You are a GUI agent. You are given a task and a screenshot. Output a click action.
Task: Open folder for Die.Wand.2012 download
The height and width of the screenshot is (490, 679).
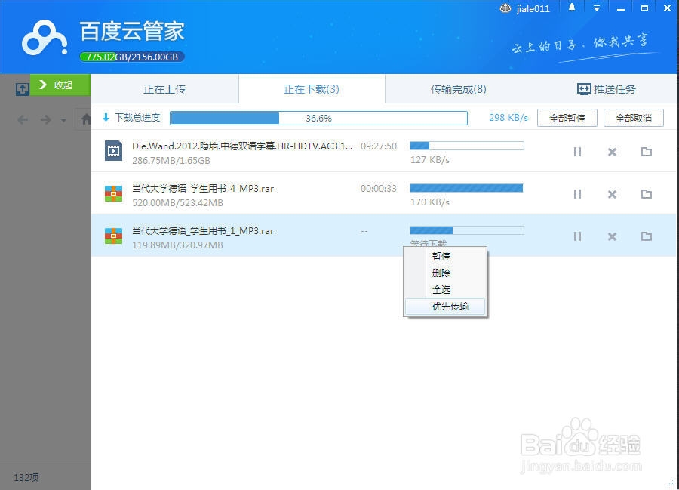click(647, 152)
